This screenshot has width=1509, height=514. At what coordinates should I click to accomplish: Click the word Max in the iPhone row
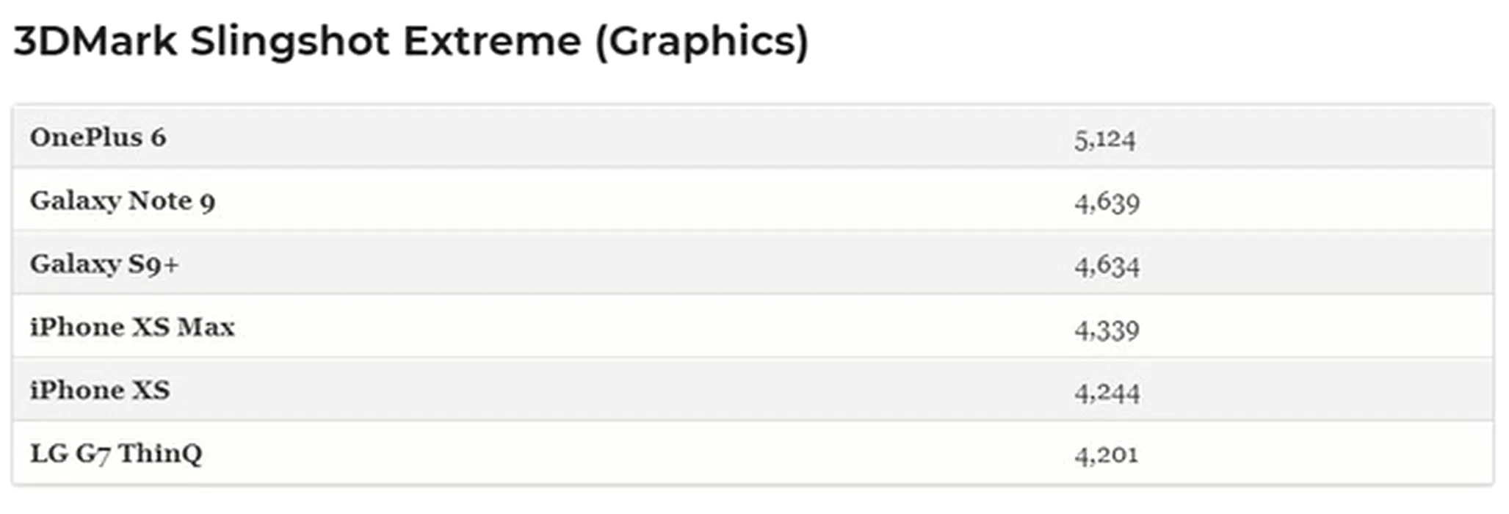click(206, 327)
